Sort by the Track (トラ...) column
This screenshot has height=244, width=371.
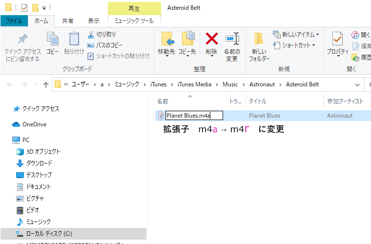tap(236, 102)
